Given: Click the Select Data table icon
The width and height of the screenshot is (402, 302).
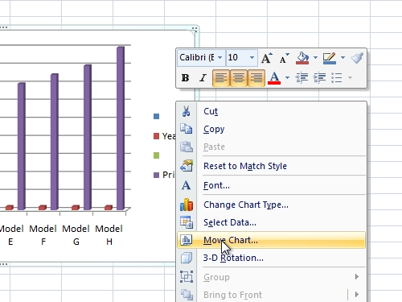Looking at the screenshot, I should 187,222.
